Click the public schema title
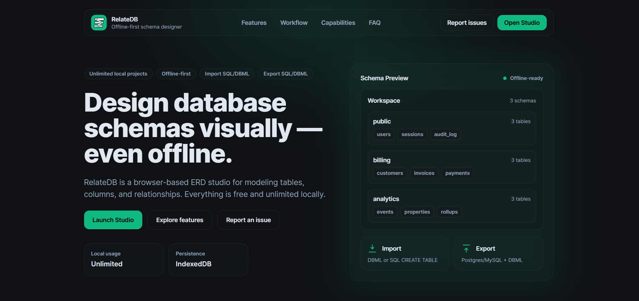Viewport: 639px width, 301px height. point(382,121)
